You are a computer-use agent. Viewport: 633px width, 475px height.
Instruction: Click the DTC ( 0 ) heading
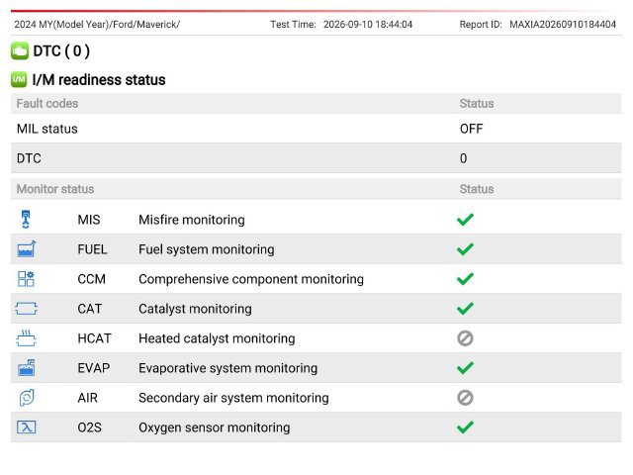61,50
